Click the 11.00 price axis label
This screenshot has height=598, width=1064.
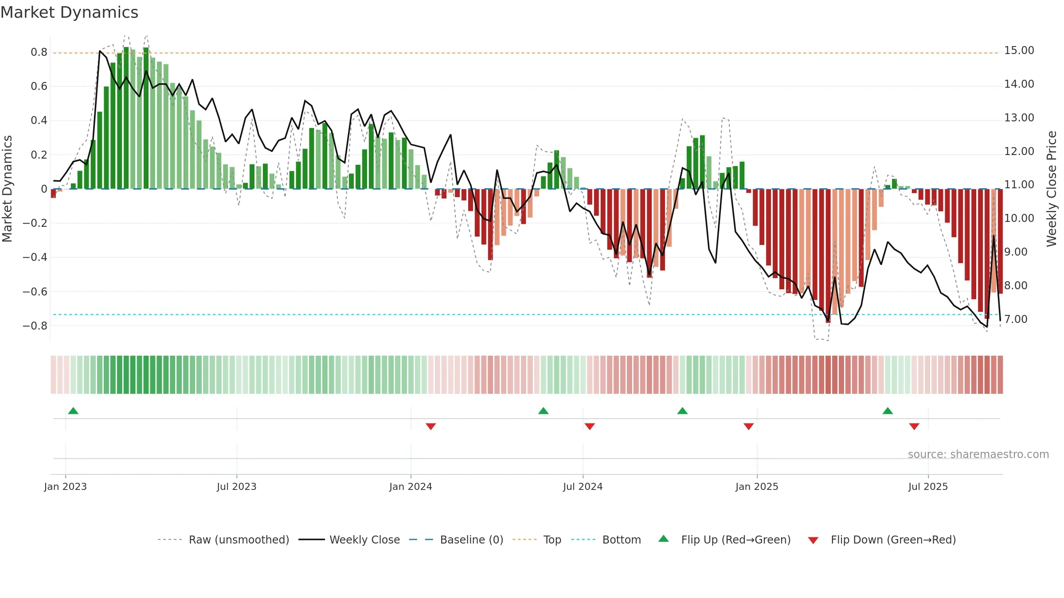1019,185
